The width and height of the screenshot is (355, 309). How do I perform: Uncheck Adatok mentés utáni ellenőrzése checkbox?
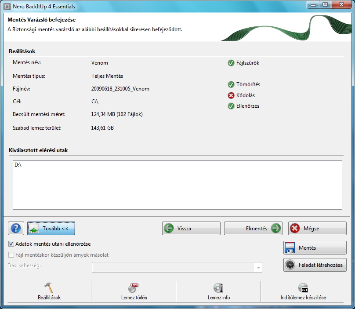pyautogui.click(x=11, y=244)
